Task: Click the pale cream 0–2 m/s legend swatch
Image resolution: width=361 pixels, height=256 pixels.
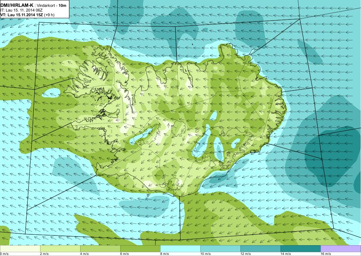Action: point(20,249)
